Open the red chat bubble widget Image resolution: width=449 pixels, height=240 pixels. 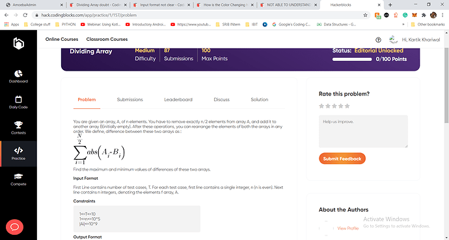click(x=14, y=227)
